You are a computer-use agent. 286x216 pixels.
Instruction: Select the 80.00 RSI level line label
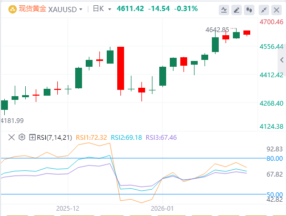coord(274,158)
